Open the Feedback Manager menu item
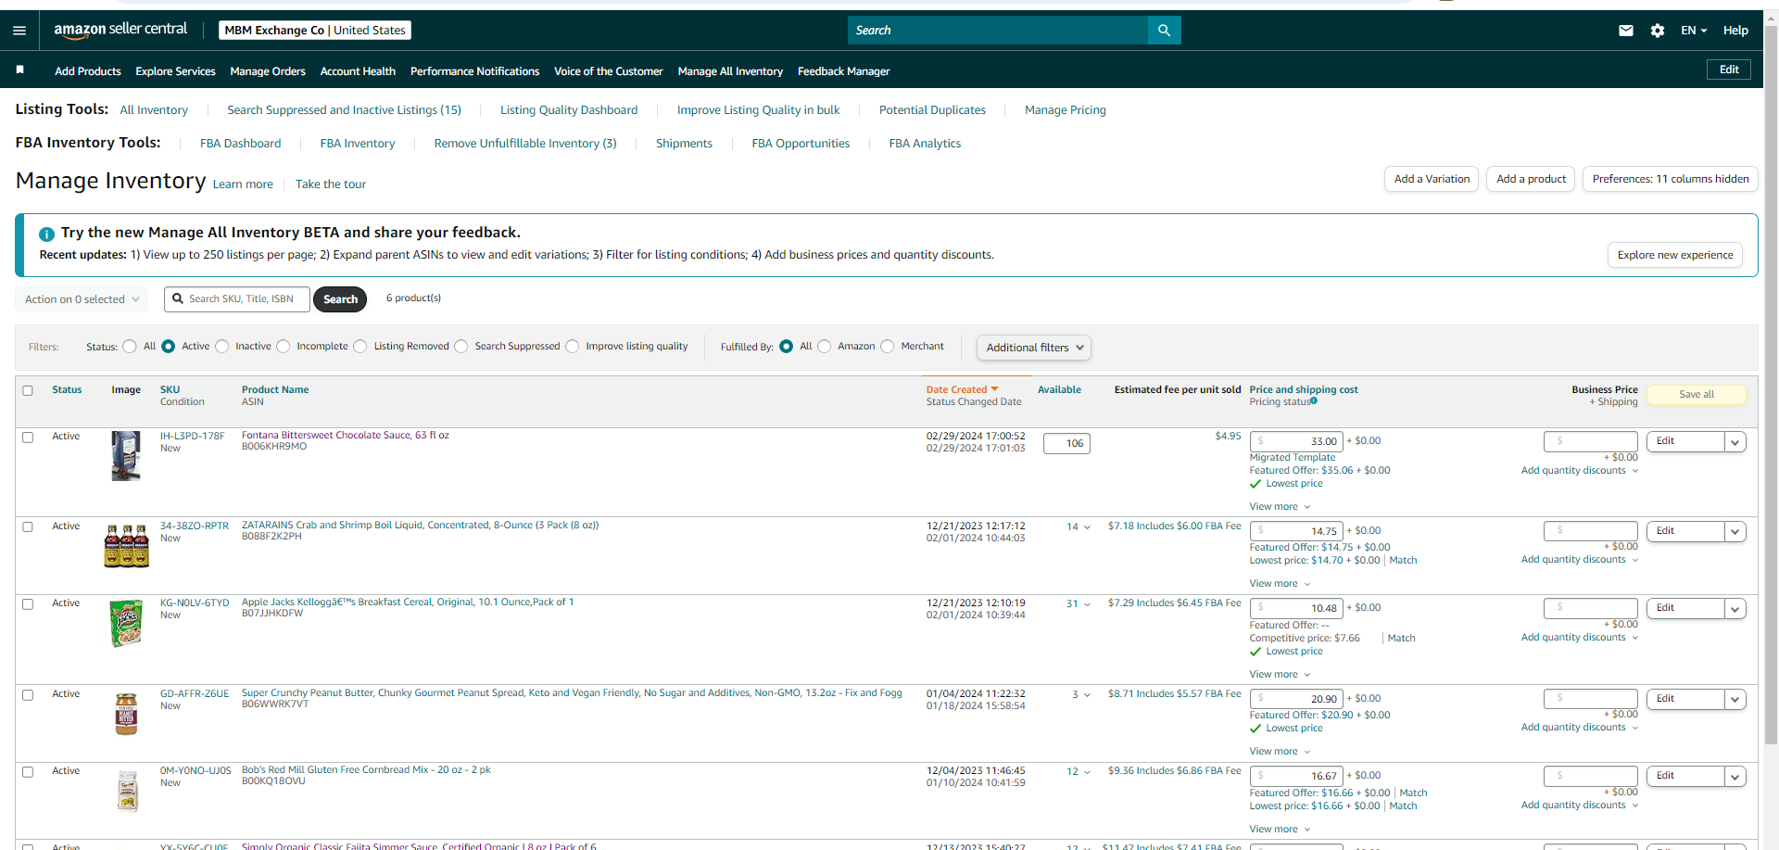This screenshot has width=1779, height=850. click(843, 71)
